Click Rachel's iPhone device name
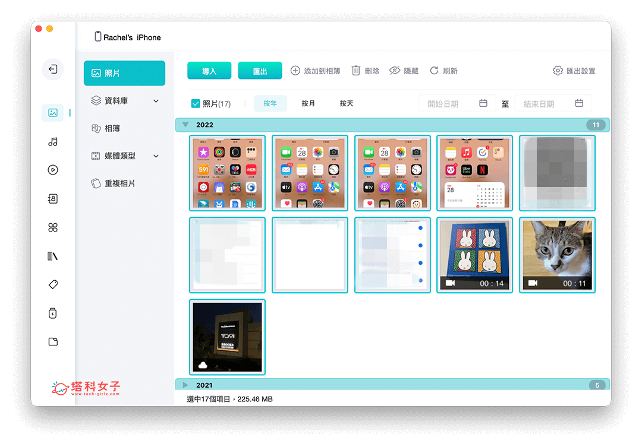Screen dimensions: 642x447 (132, 37)
